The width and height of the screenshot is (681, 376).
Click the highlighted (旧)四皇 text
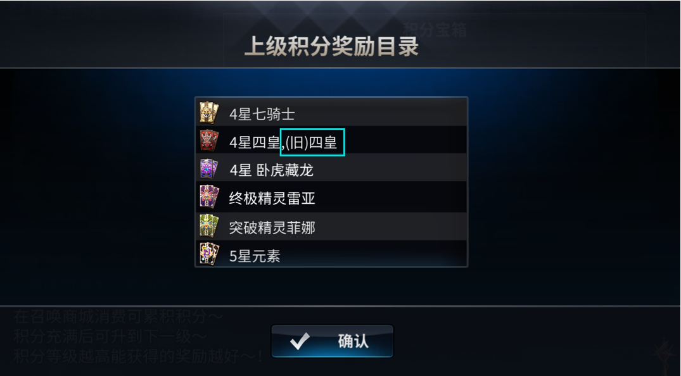[x=312, y=142]
